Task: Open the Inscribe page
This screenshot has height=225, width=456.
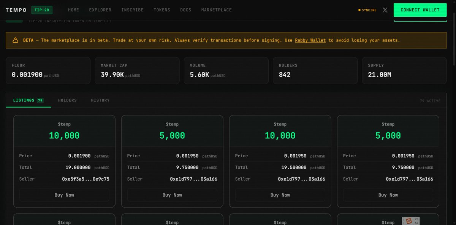Action: (x=133, y=10)
